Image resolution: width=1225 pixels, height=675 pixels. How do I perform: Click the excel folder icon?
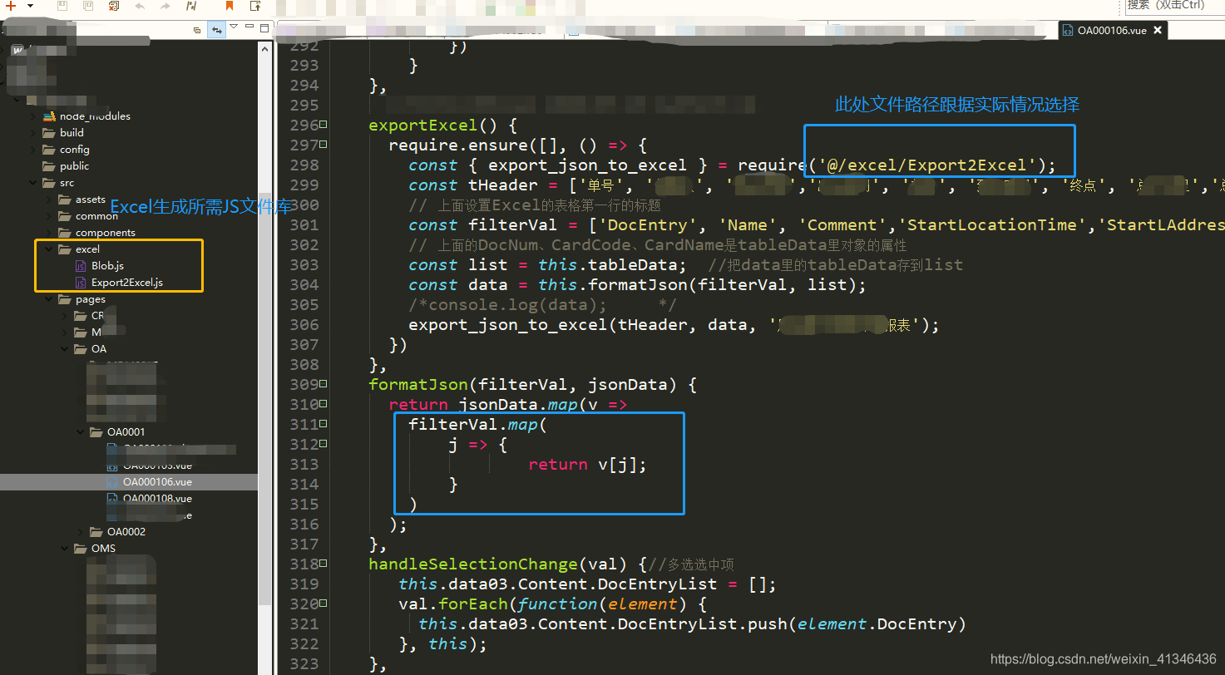coord(65,249)
